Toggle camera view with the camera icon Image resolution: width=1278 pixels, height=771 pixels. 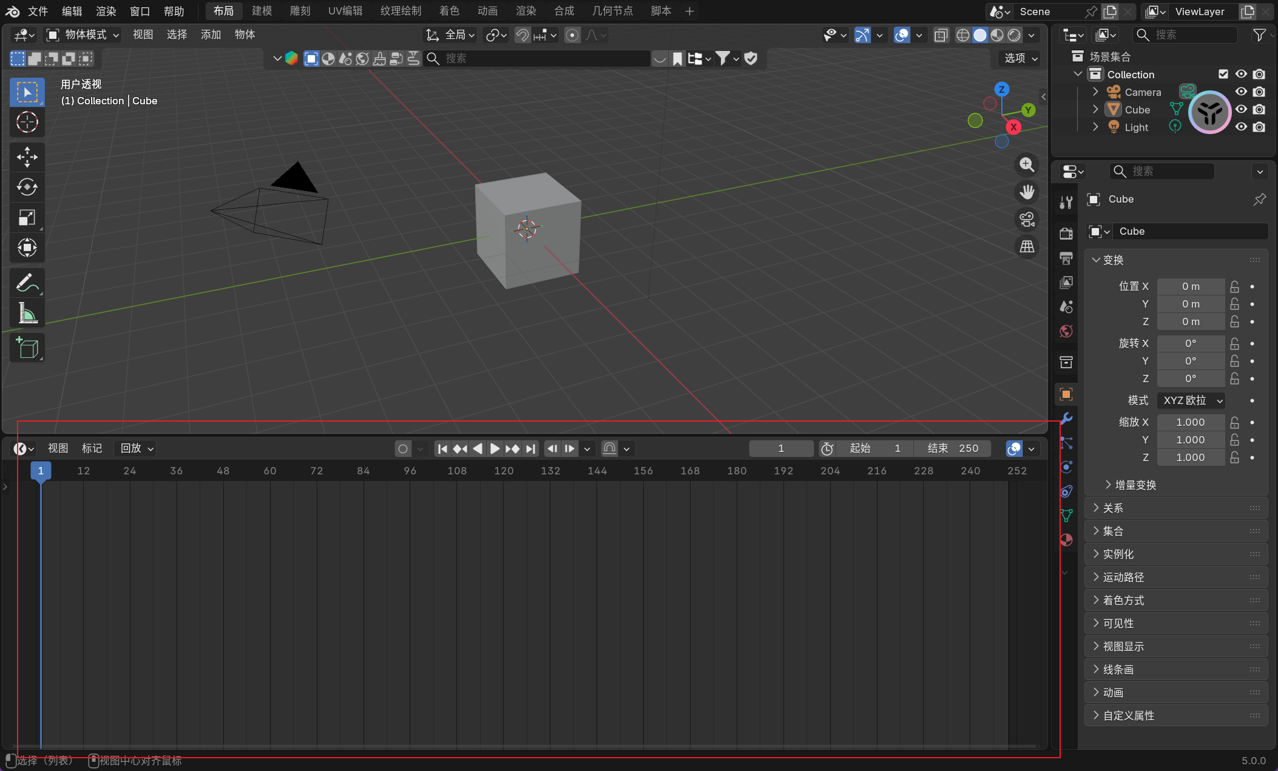1027,220
